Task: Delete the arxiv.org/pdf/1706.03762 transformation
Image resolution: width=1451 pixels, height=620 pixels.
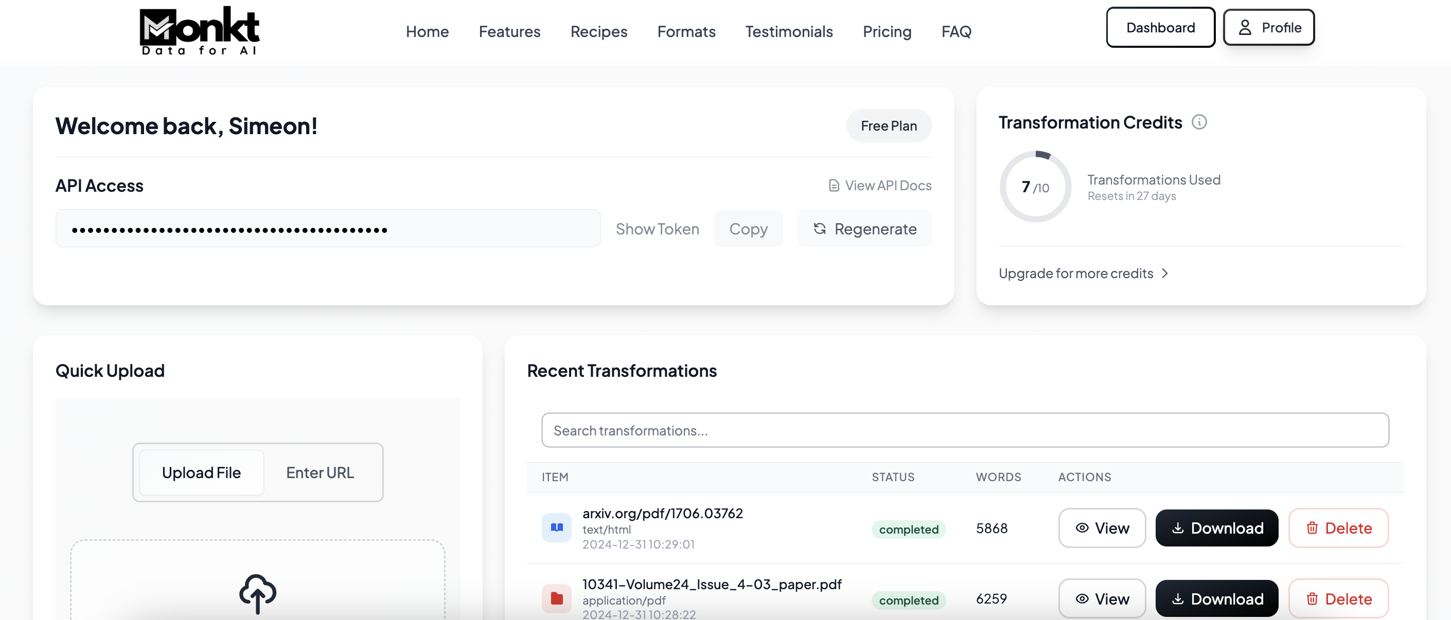Action: point(1338,528)
